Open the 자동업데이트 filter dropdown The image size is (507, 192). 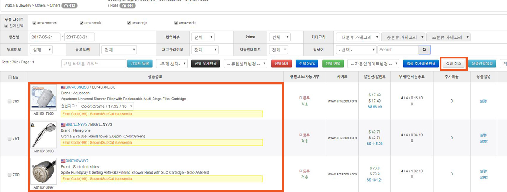pyautogui.click(x=279, y=50)
